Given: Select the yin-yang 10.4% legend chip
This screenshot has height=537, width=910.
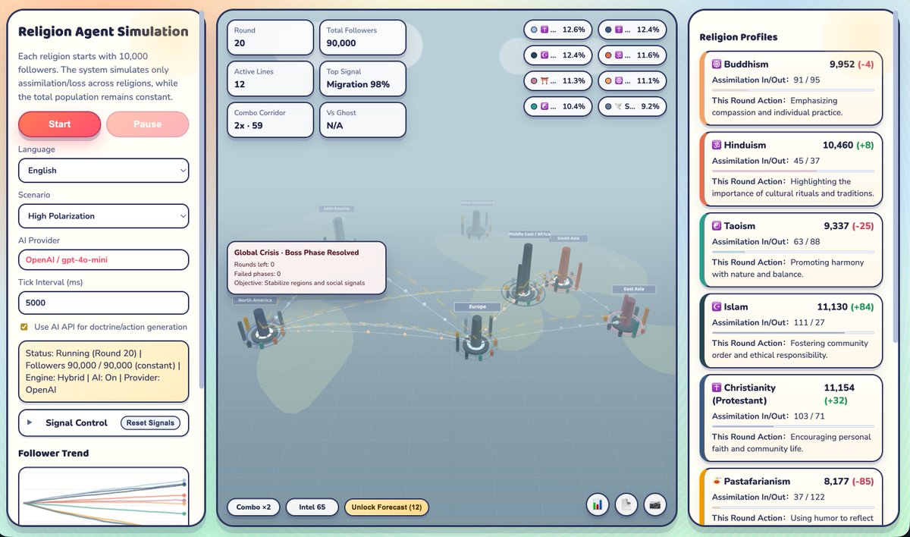Looking at the screenshot, I should tap(557, 106).
